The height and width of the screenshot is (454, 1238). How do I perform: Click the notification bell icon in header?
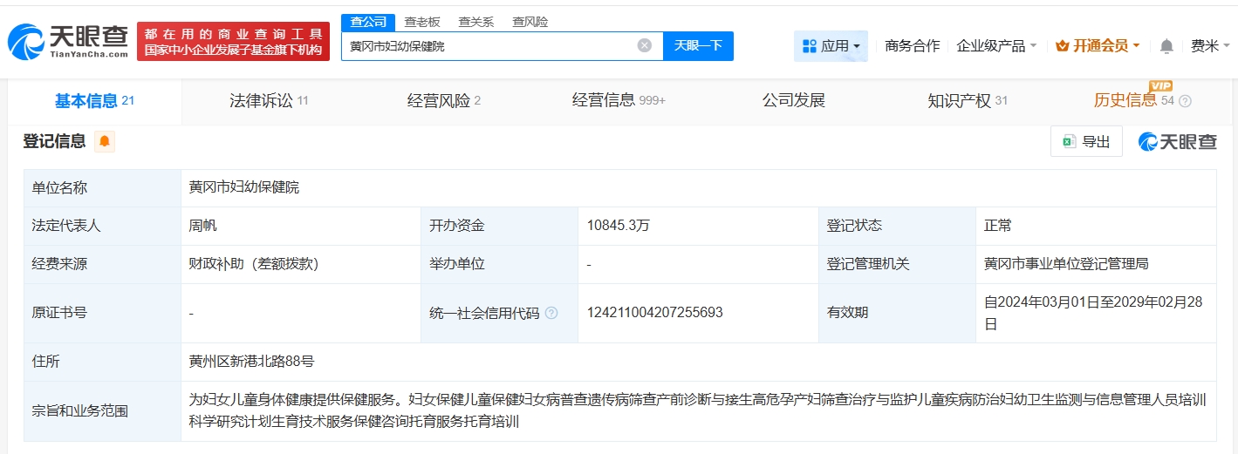1166,46
